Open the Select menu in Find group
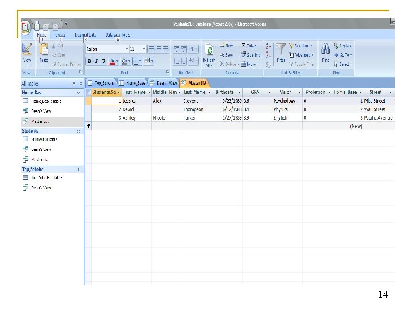Image resolution: width=413 pixels, height=309 pixels. (x=343, y=64)
